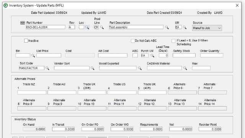Close the Update Parts window
The height and width of the screenshot is (138, 245).
237,5
